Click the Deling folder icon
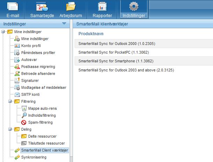The width and height of the screenshot is (213, 162). click(x=17, y=129)
